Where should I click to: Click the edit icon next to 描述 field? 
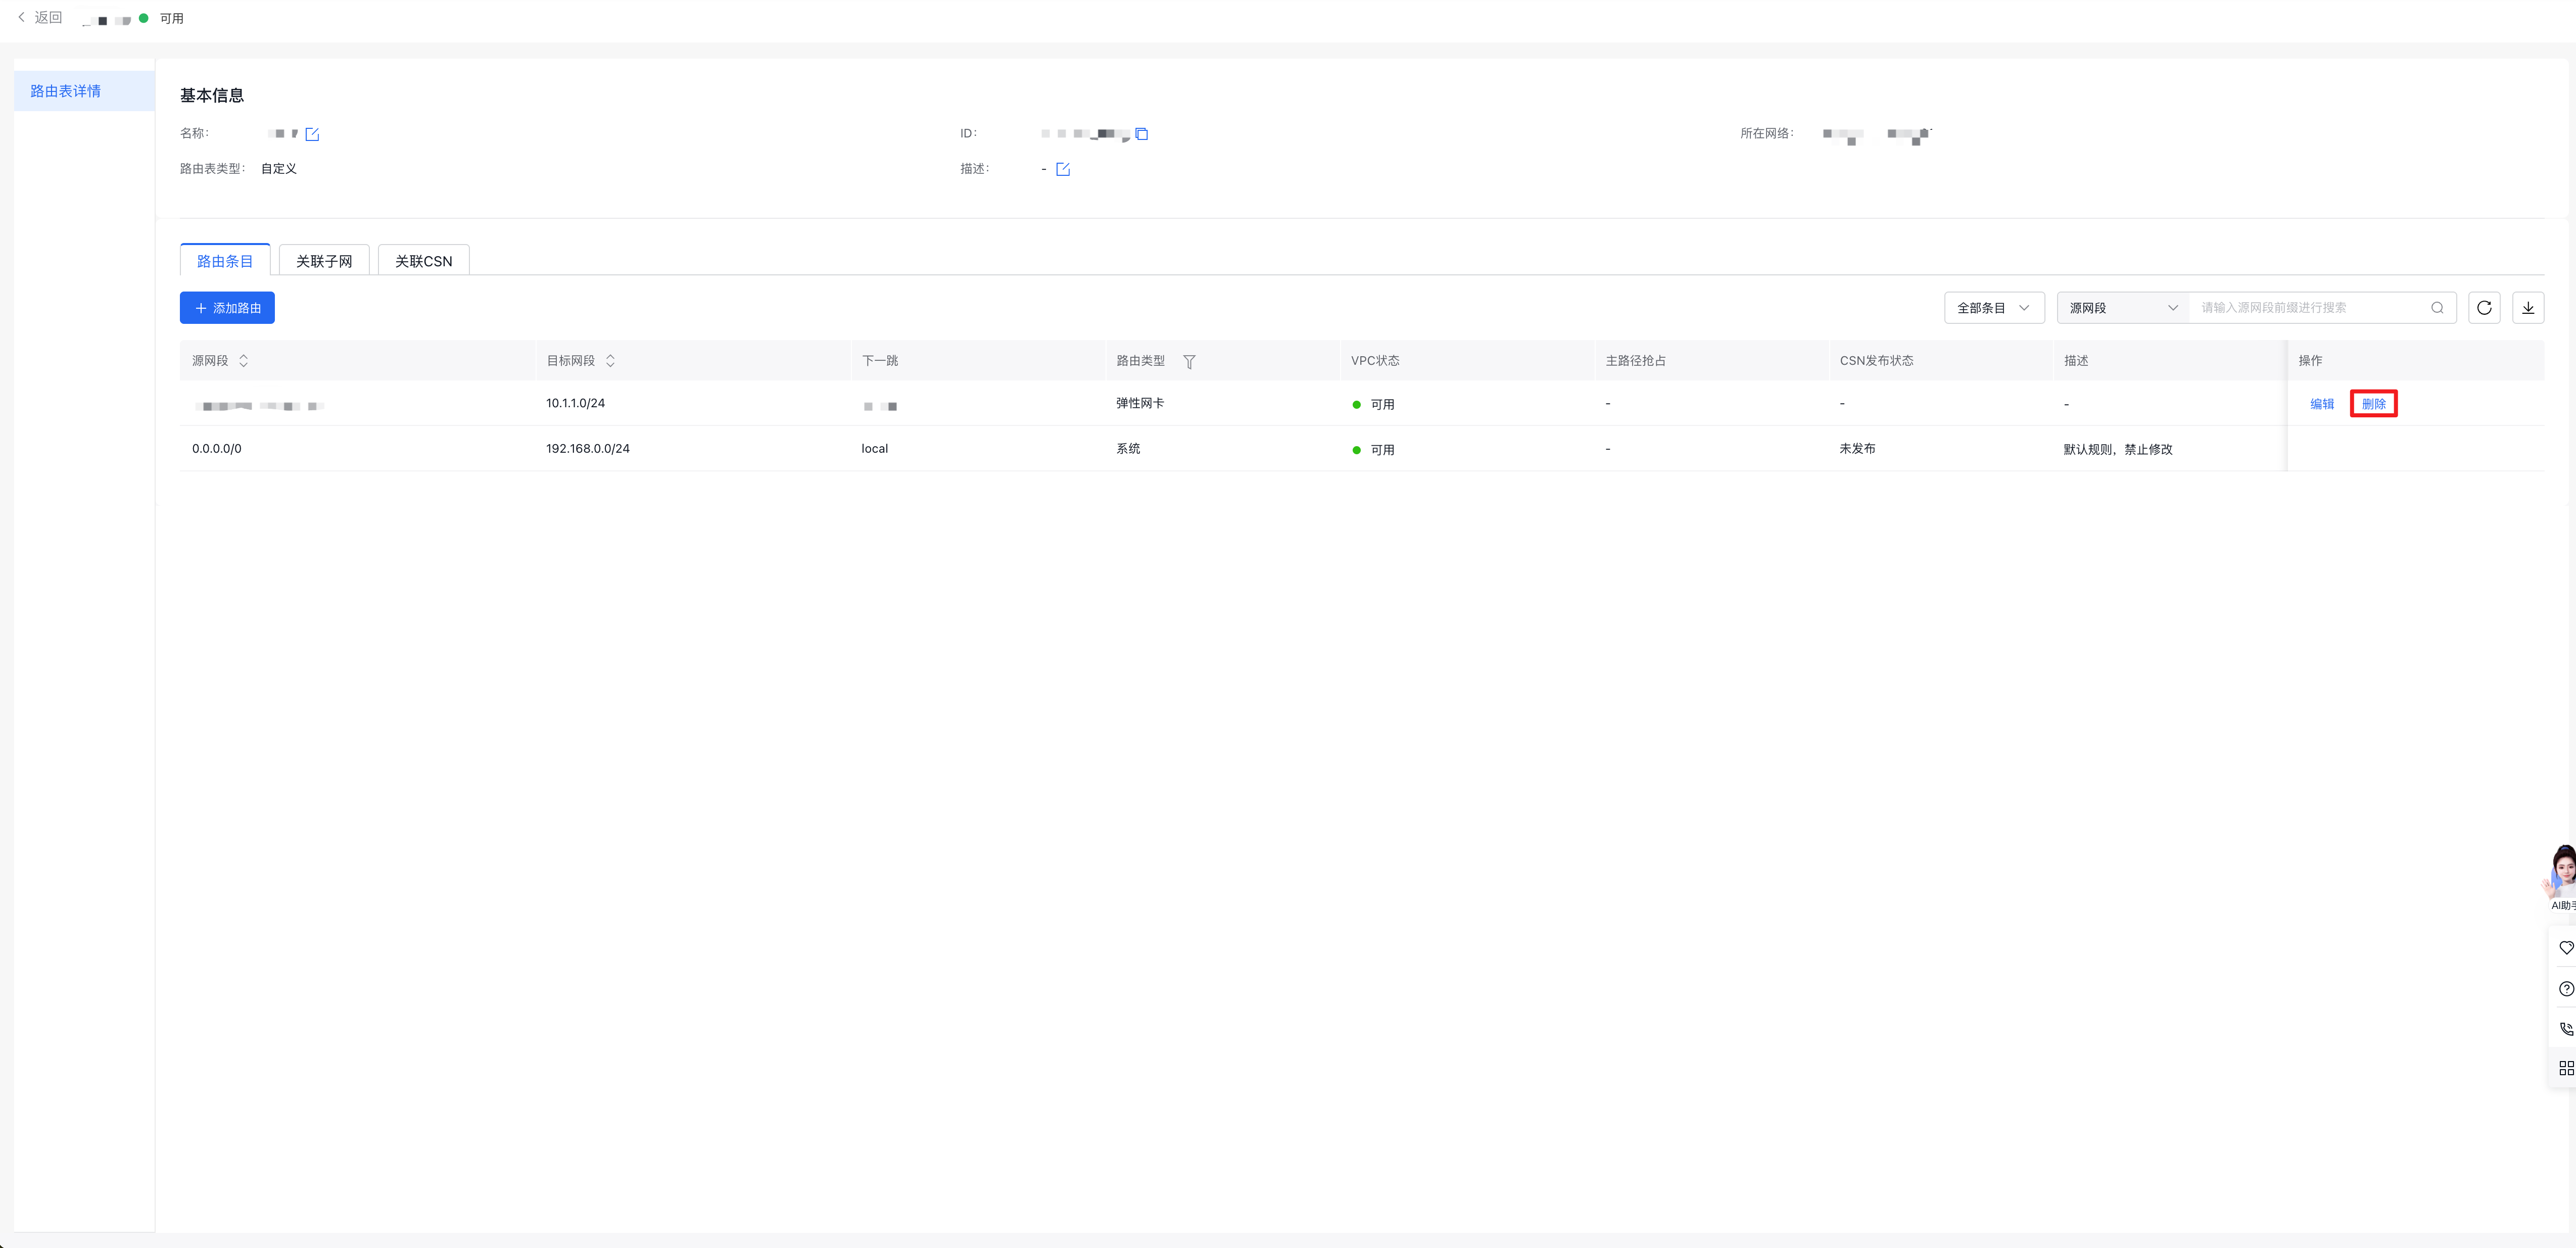[1062, 169]
